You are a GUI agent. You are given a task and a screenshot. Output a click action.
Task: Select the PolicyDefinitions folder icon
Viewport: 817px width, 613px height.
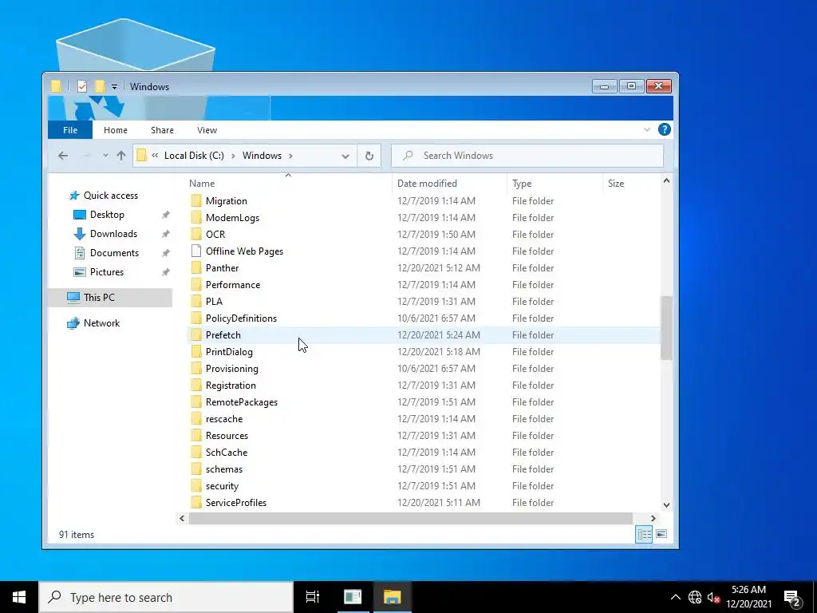[x=196, y=318]
